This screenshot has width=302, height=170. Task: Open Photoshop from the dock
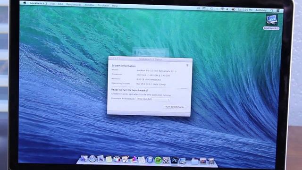(x=174, y=161)
